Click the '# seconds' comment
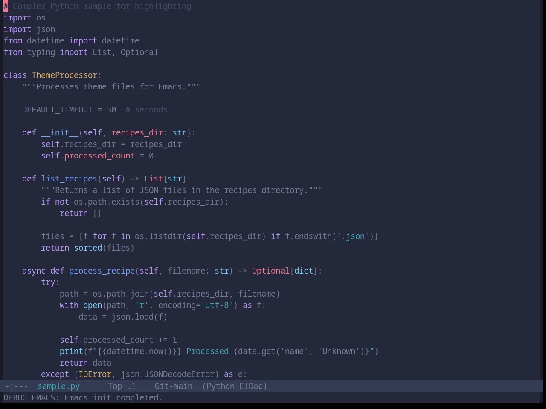This screenshot has width=546, height=409. (x=146, y=109)
